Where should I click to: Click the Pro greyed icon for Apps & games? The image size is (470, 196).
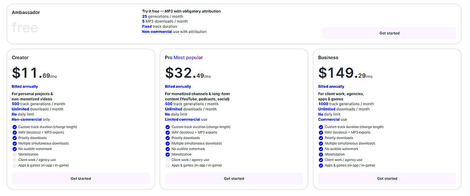coord(167,165)
